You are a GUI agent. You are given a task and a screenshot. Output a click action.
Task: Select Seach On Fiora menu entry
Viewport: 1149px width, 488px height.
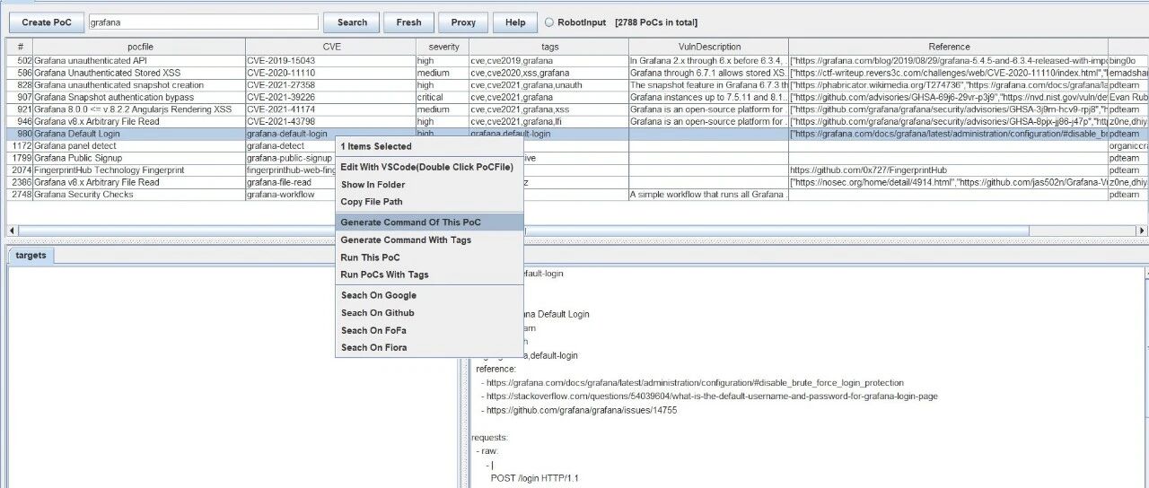coord(429,347)
